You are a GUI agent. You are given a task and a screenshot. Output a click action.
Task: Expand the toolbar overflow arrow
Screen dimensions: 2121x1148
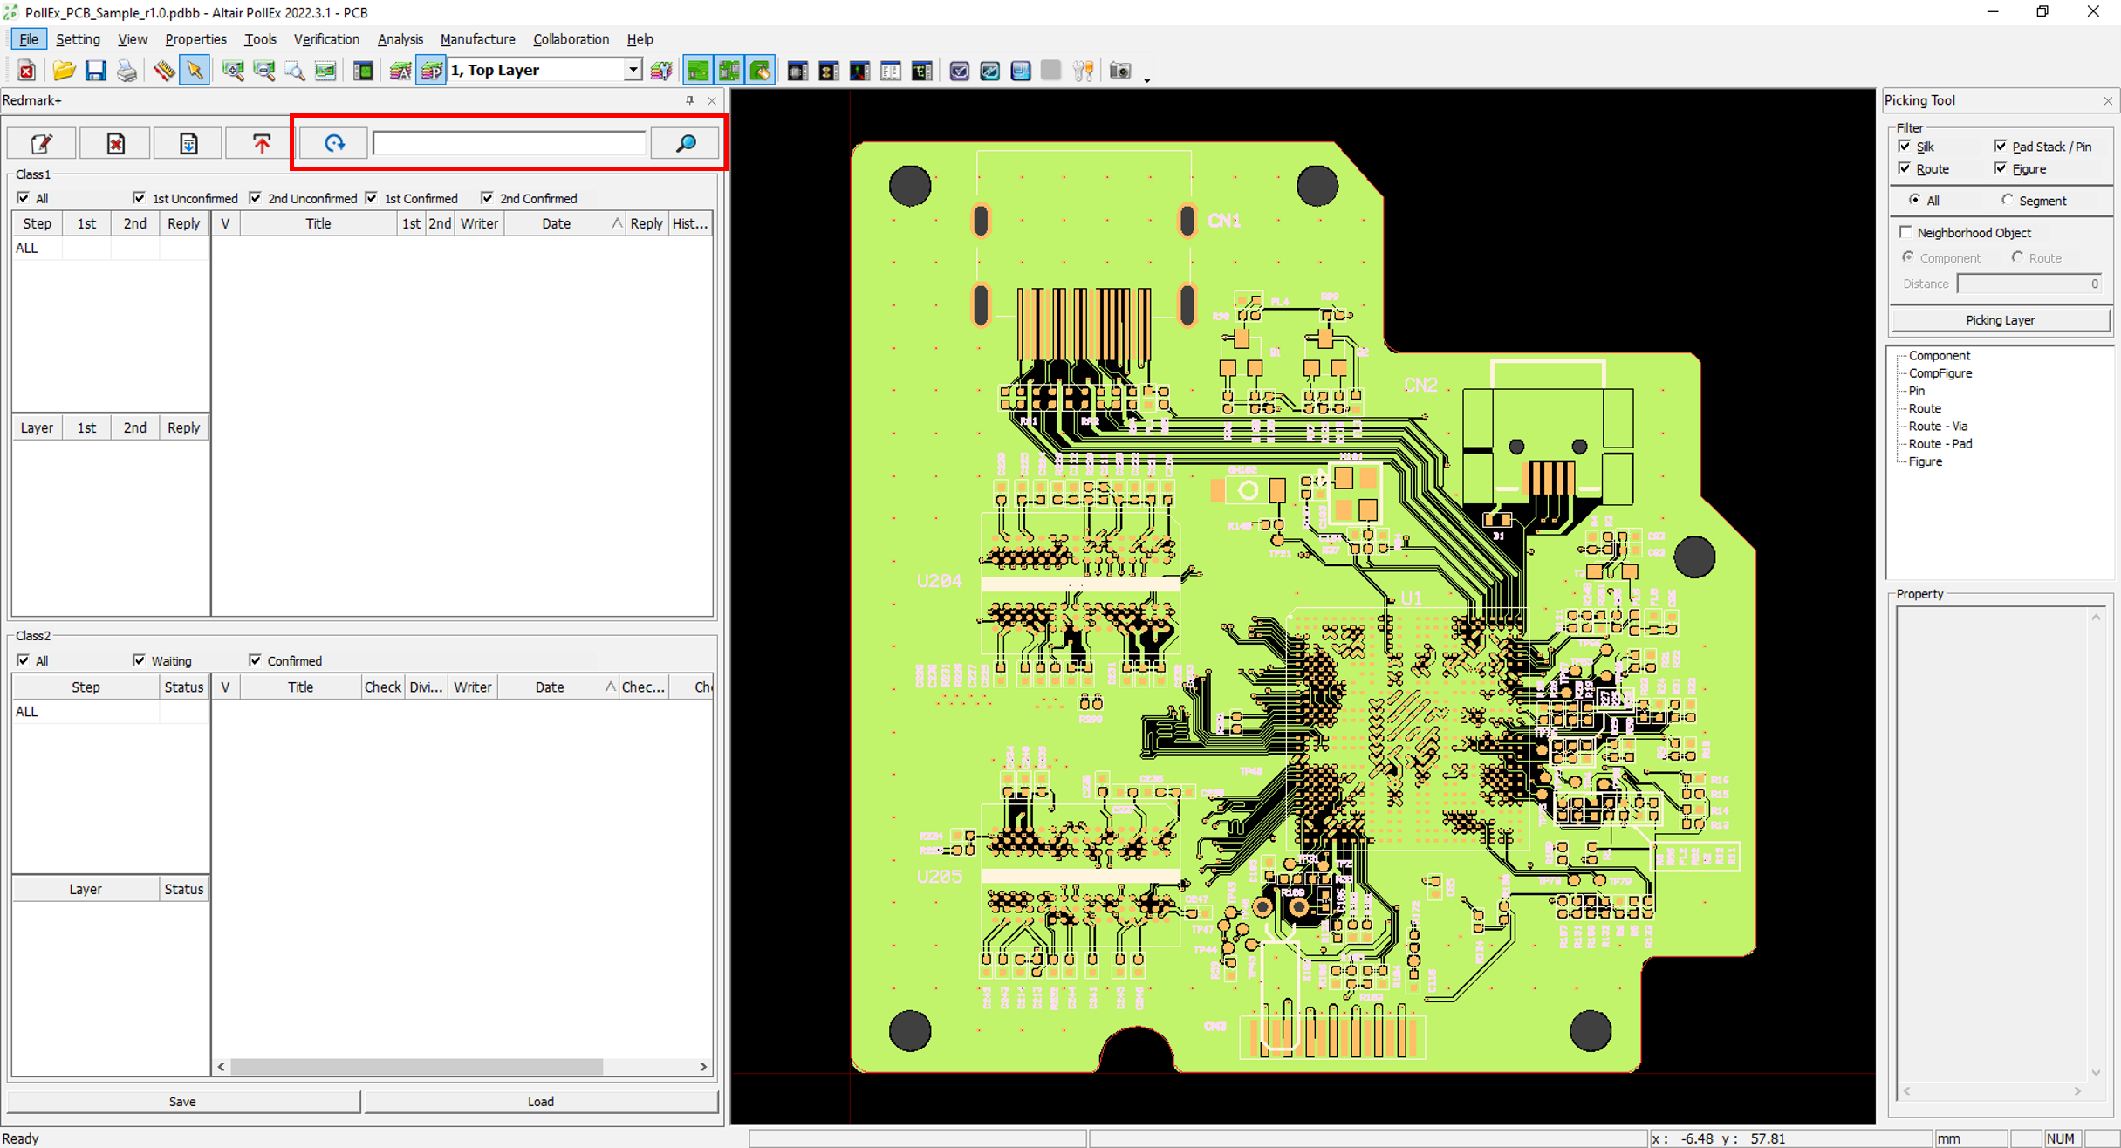click(x=1146, y=79)
